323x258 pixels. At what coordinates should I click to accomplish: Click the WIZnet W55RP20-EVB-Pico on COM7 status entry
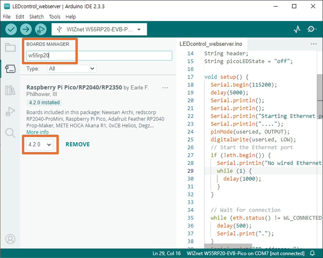[245, 254]
